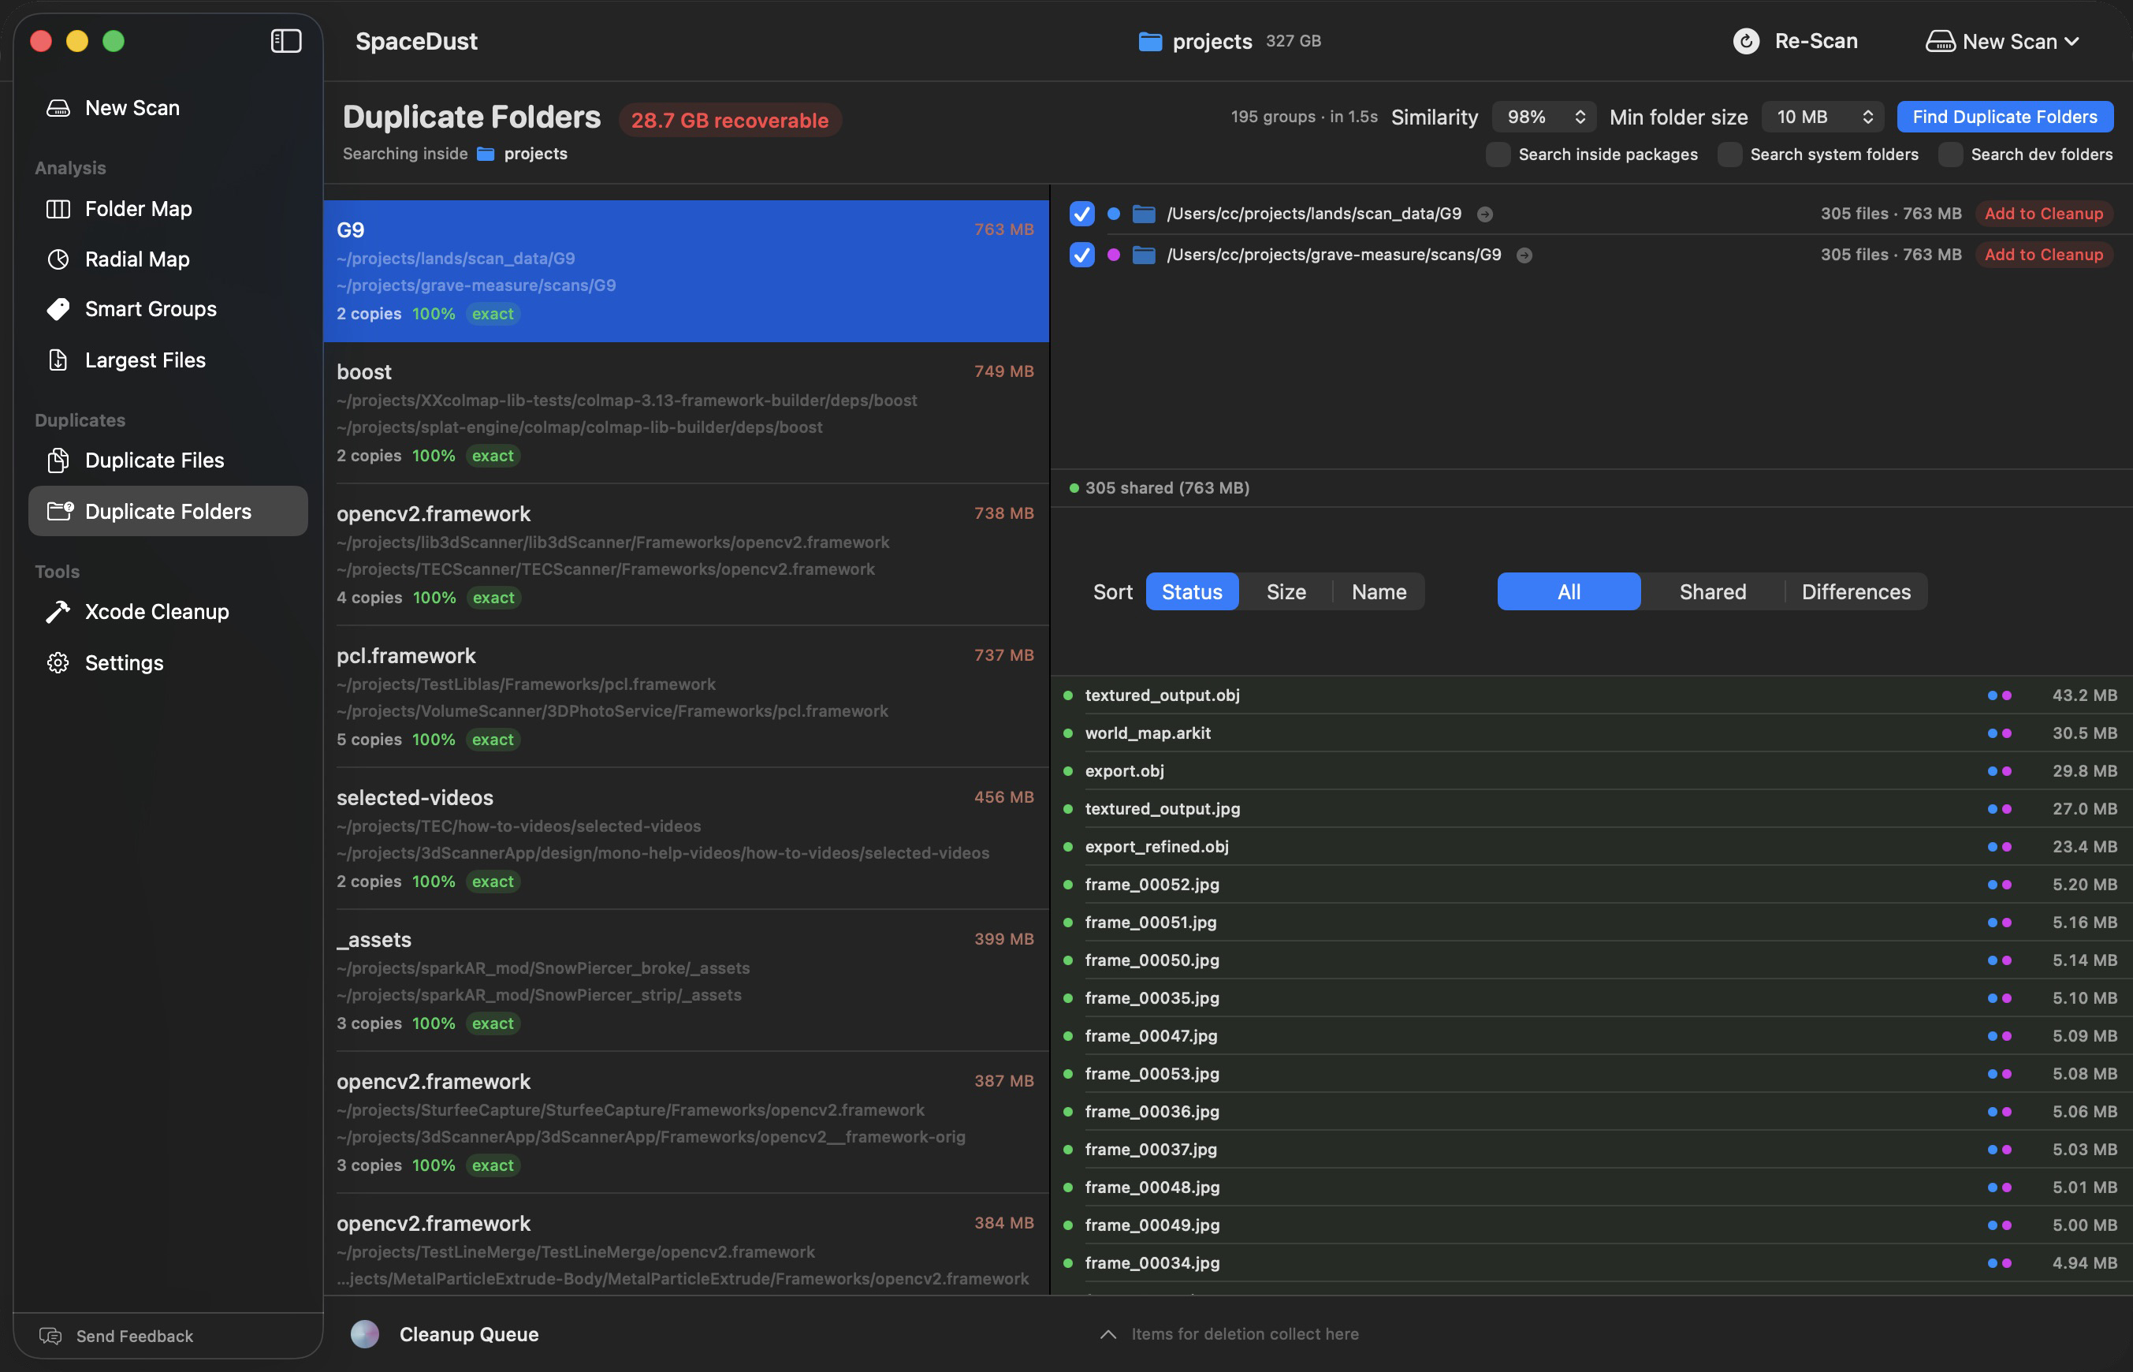Image resolution: width=2133 pixels, height=1372 pixels.
Task: Uncheck the lands/scan_data/G9 folder checkbox
Action: (1081, 214)
